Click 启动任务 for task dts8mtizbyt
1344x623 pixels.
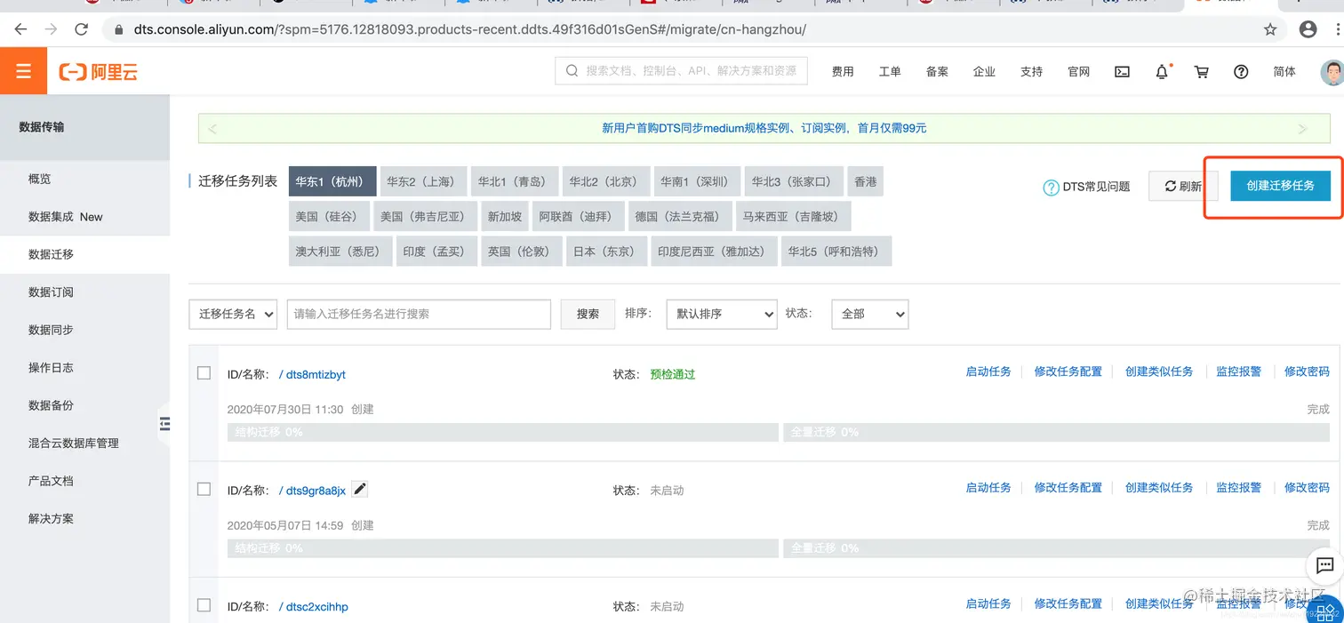(x=988, y=371)
